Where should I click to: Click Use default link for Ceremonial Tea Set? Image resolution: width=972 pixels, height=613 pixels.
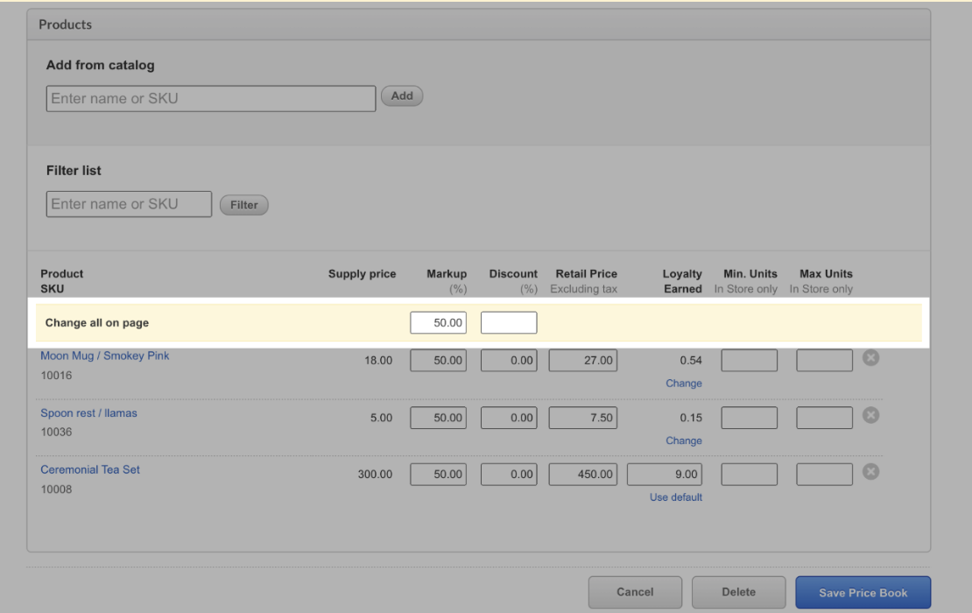coord(675,497)
